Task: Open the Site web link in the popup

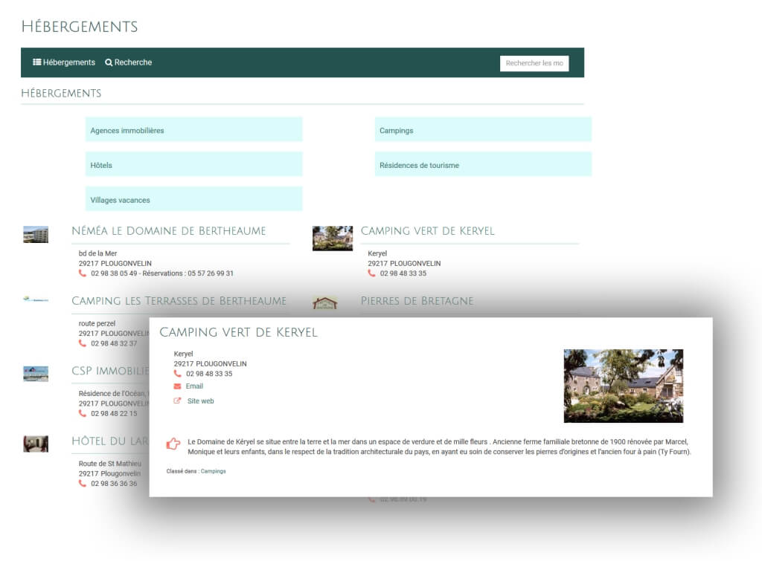Action: (x=201, y=401)
